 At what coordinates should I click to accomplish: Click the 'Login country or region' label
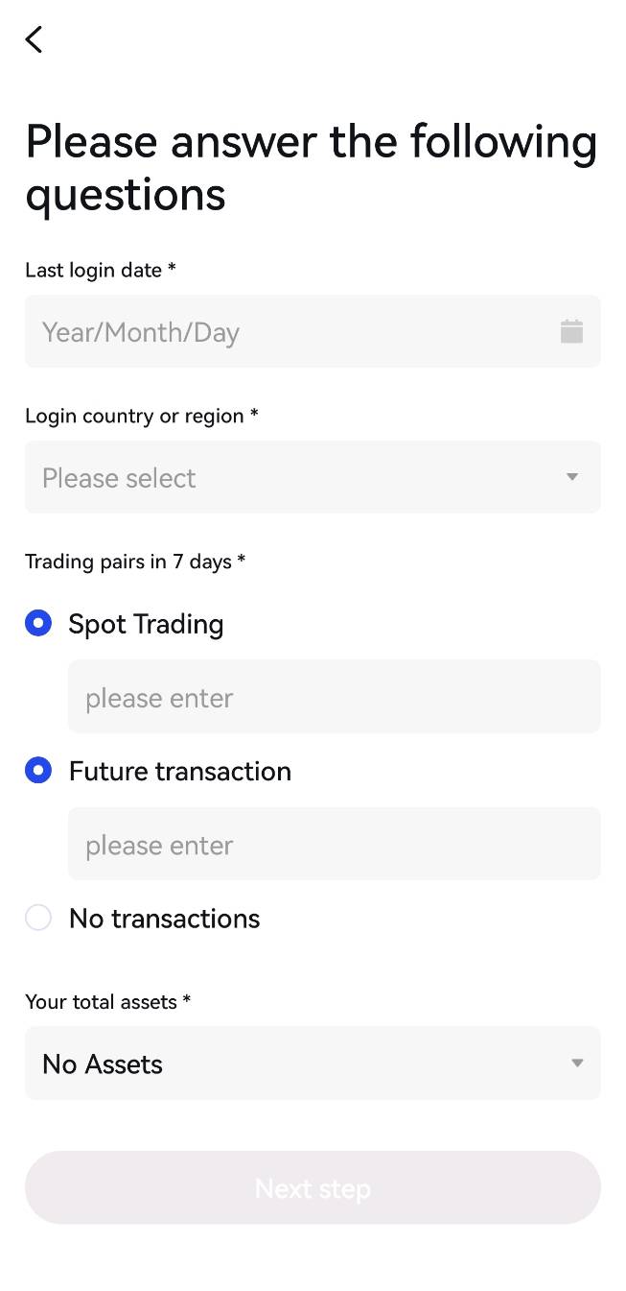pyautogui.click(x=142, y=417)
